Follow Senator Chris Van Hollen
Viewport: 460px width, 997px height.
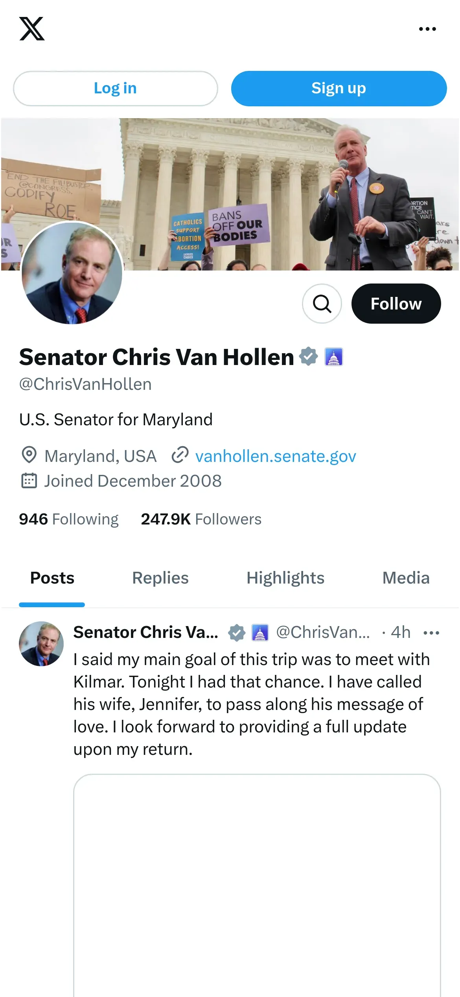coord(396,304)
